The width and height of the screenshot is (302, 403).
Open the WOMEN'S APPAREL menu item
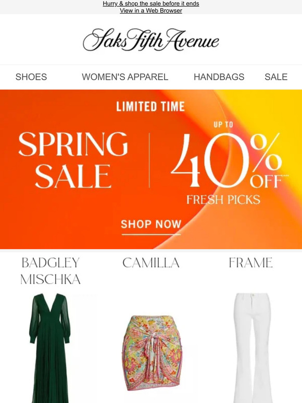point(125,77)
